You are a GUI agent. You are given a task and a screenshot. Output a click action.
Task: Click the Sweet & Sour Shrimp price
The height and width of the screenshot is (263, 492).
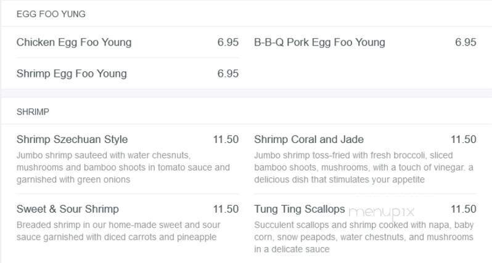pos(226,209)
